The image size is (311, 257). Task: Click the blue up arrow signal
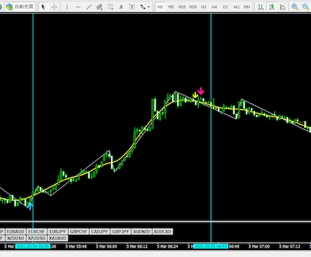30,206
